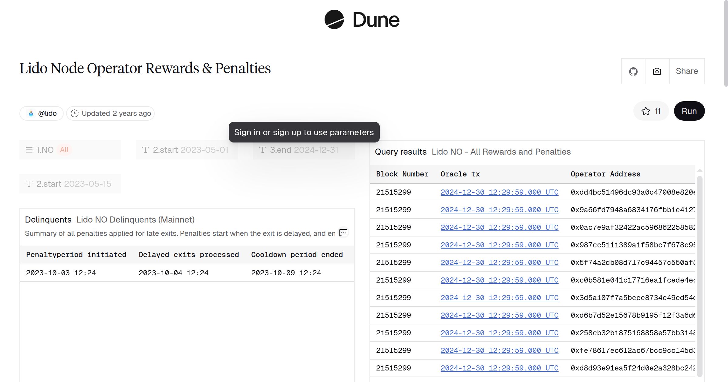
Task: Open the 1.NO All dropdown parameter
Action: (70, 150)
